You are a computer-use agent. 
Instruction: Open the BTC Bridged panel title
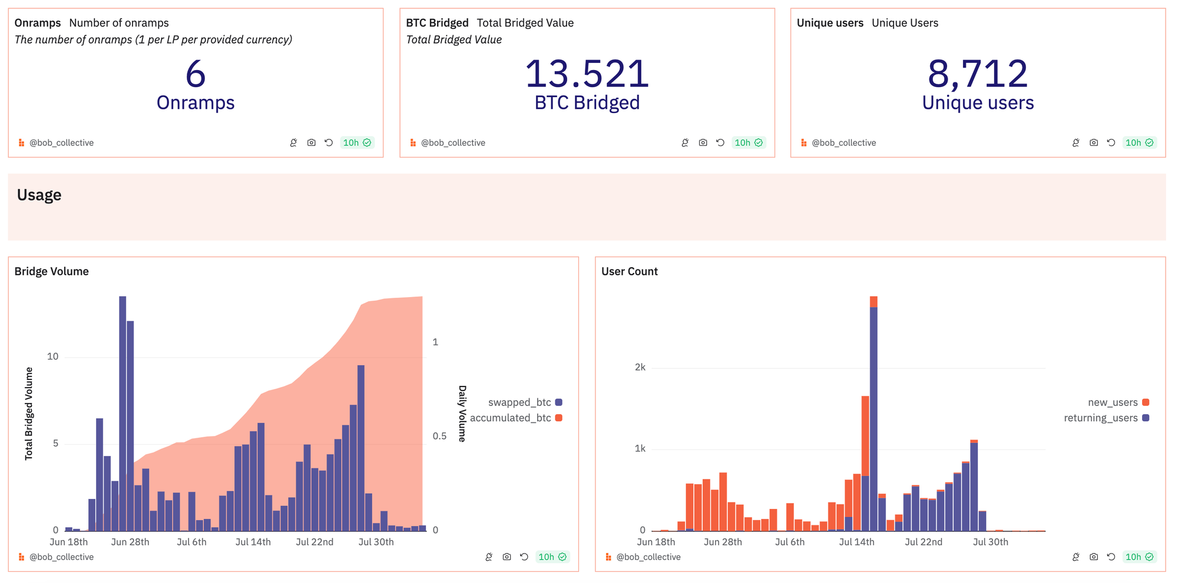pyautogui.click(x=437, y=23)
